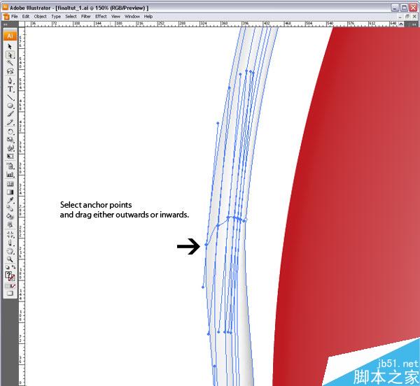This screenshot has width=420, height=386.
Task: Open the Select menu
Action: [x=71, y=16]
